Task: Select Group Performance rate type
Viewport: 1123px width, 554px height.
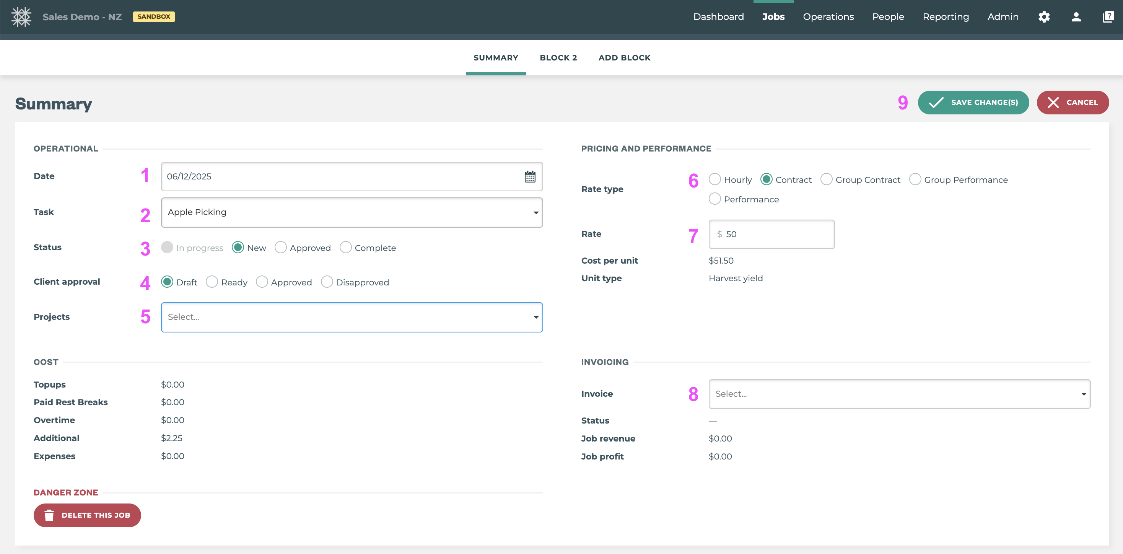Action: [x=915, y=179]
